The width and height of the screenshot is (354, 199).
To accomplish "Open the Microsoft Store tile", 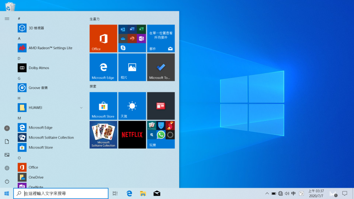I will 103,106.
